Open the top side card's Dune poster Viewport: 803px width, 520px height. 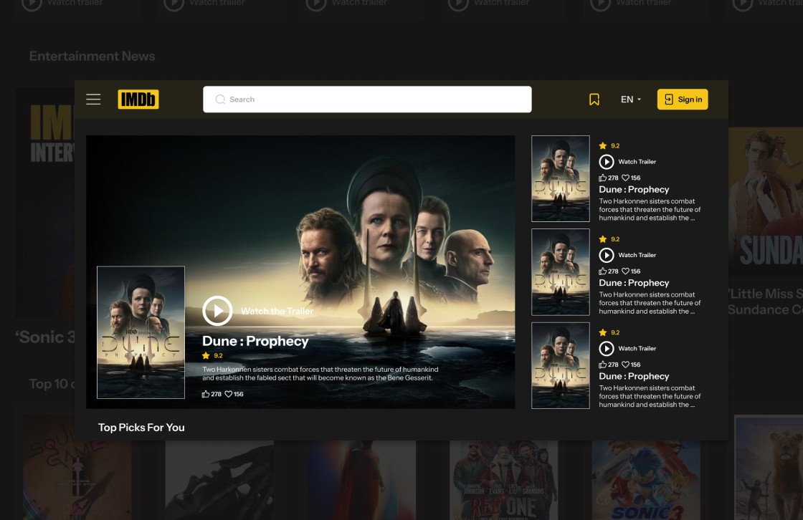(560, 178)
